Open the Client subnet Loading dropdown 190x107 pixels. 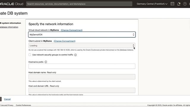(82, 45)
